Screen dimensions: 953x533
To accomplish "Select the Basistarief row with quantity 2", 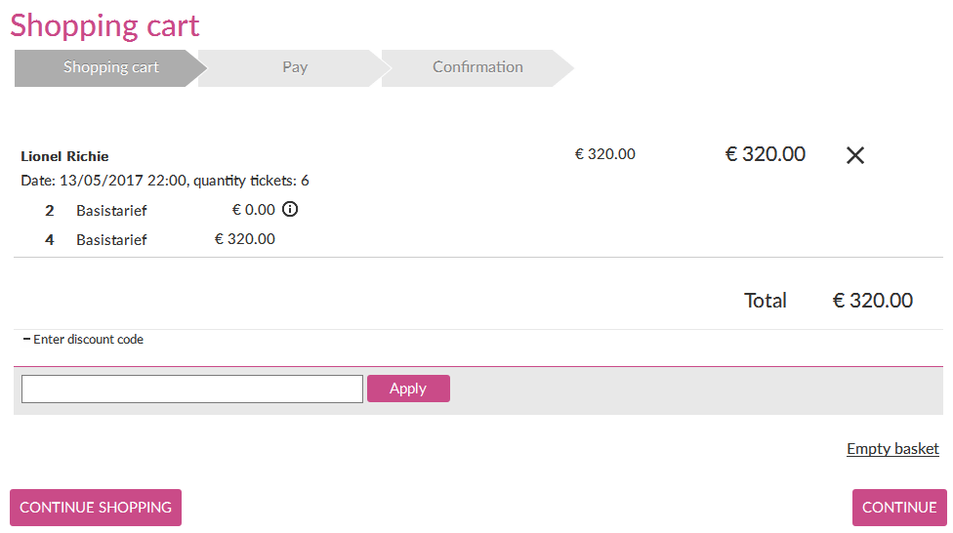I will (x=111, y=210).
